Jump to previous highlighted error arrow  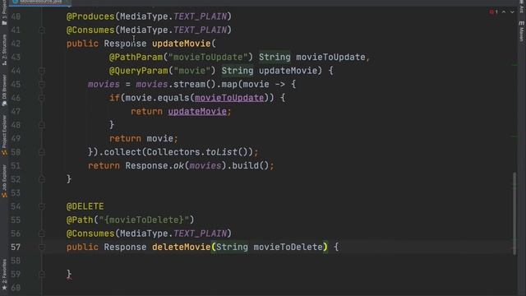504,12
